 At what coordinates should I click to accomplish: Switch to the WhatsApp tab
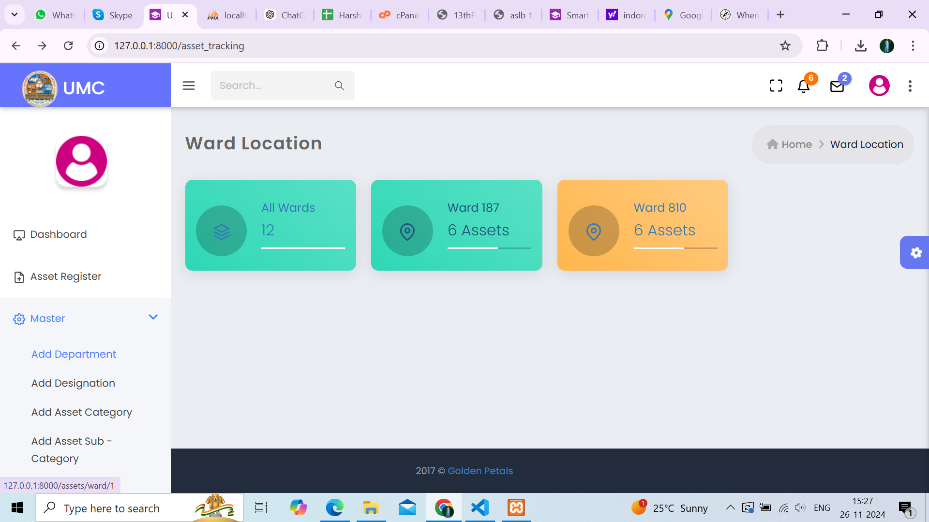pyautogui.click(x=56, y=15)
